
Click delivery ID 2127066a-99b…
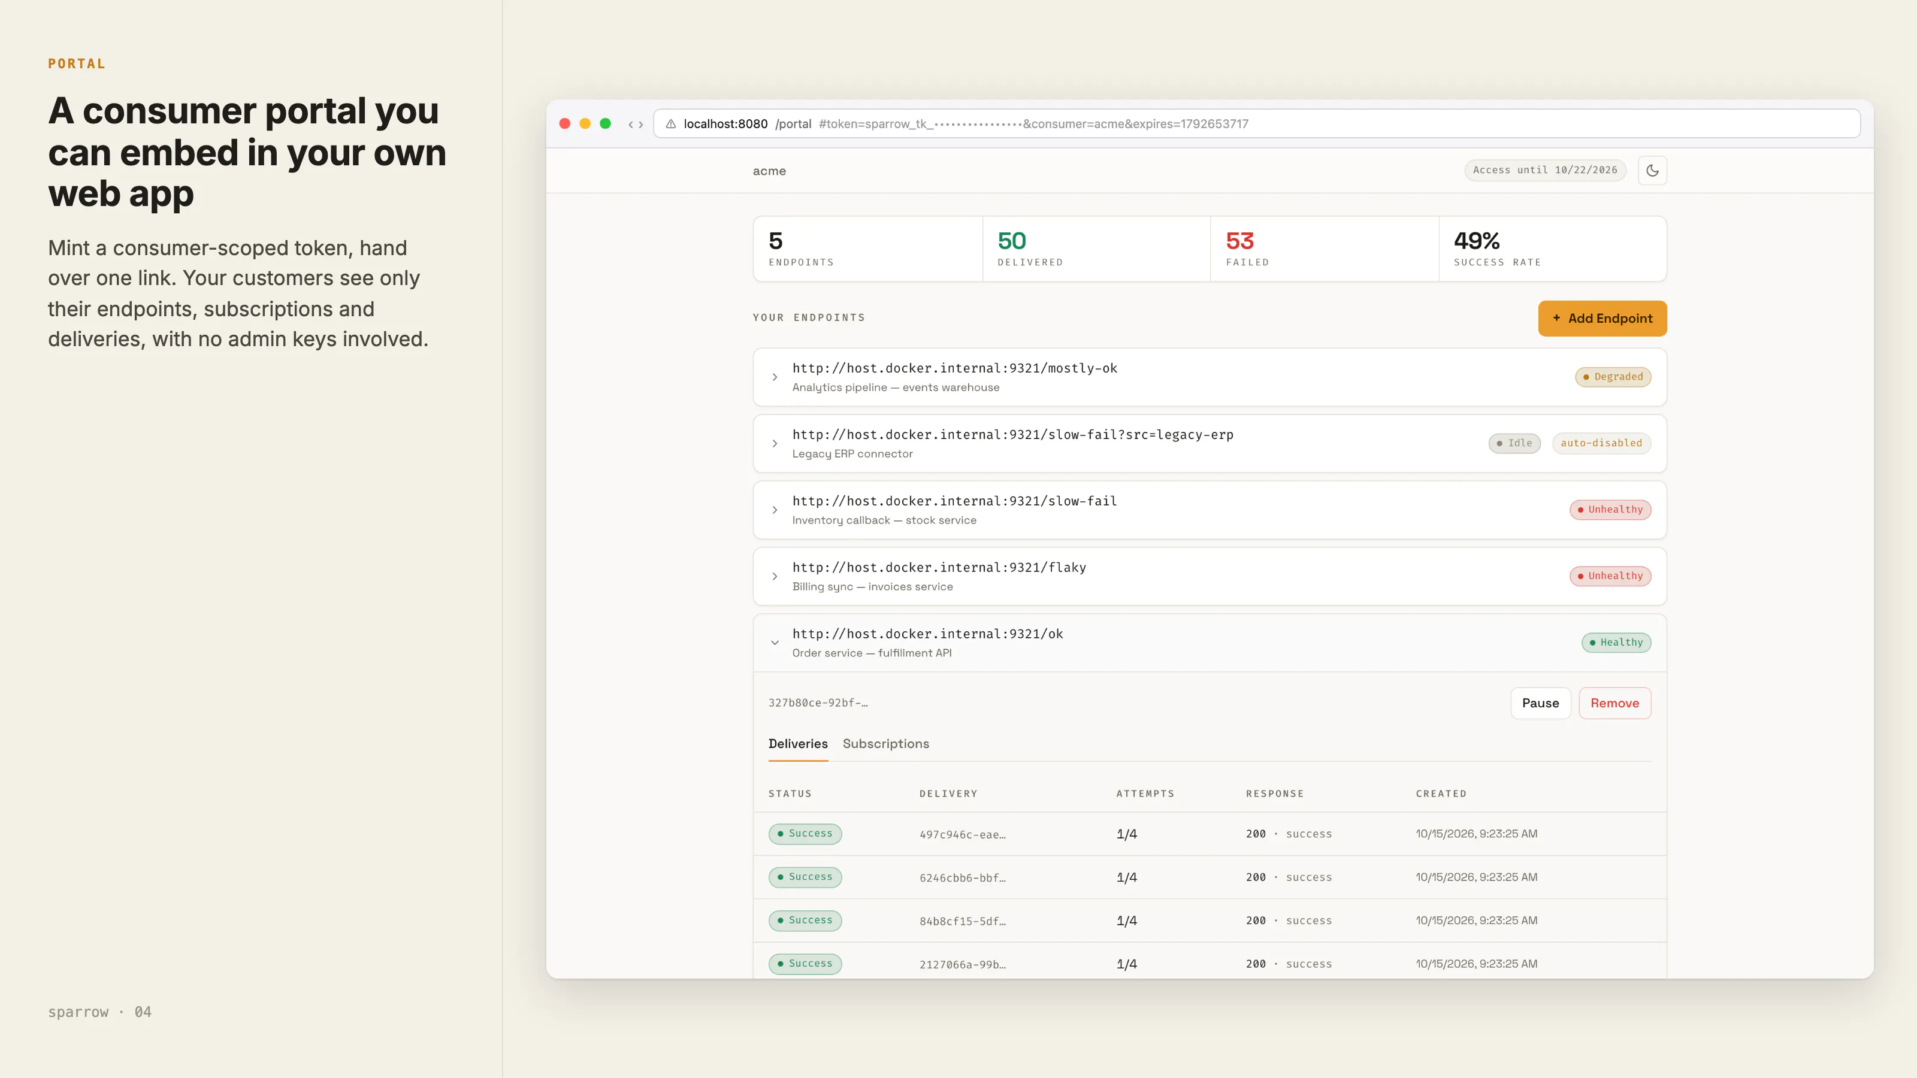click(962, 965)
